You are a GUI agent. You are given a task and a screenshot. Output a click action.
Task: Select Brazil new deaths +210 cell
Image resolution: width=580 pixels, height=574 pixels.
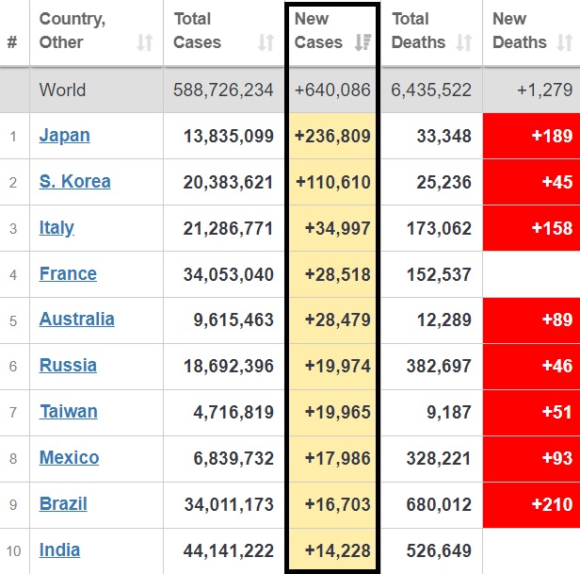pyautogui.click(x=531, y=505)
